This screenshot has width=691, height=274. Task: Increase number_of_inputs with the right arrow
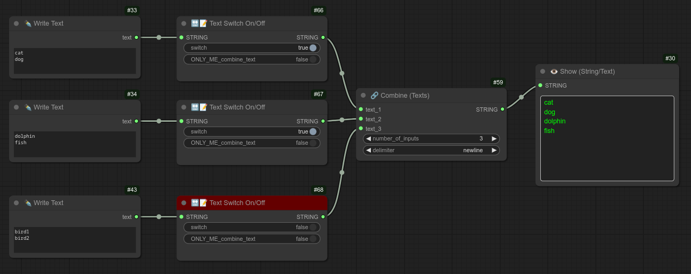[x=494, y=139]
